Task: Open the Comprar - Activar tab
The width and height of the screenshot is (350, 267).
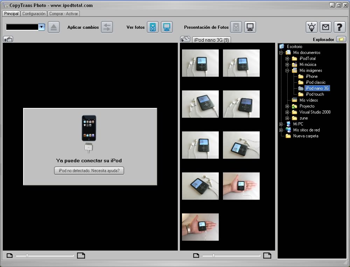Action: 63,14
